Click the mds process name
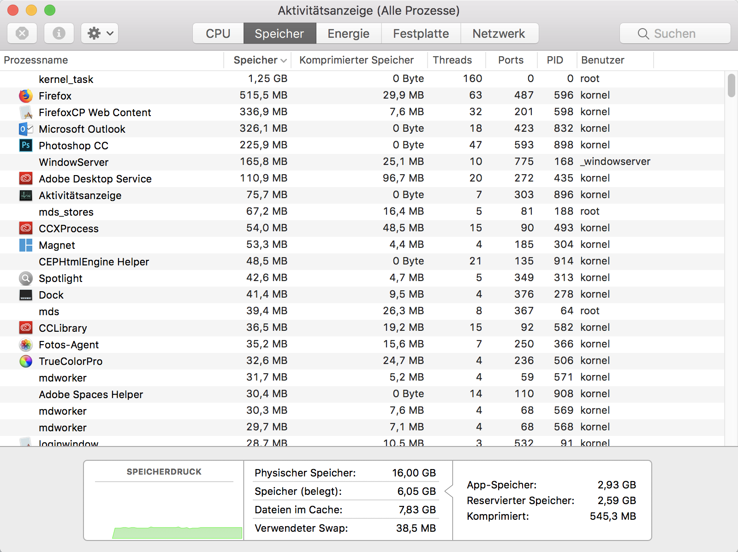The image size is (738, 552). 49,311
